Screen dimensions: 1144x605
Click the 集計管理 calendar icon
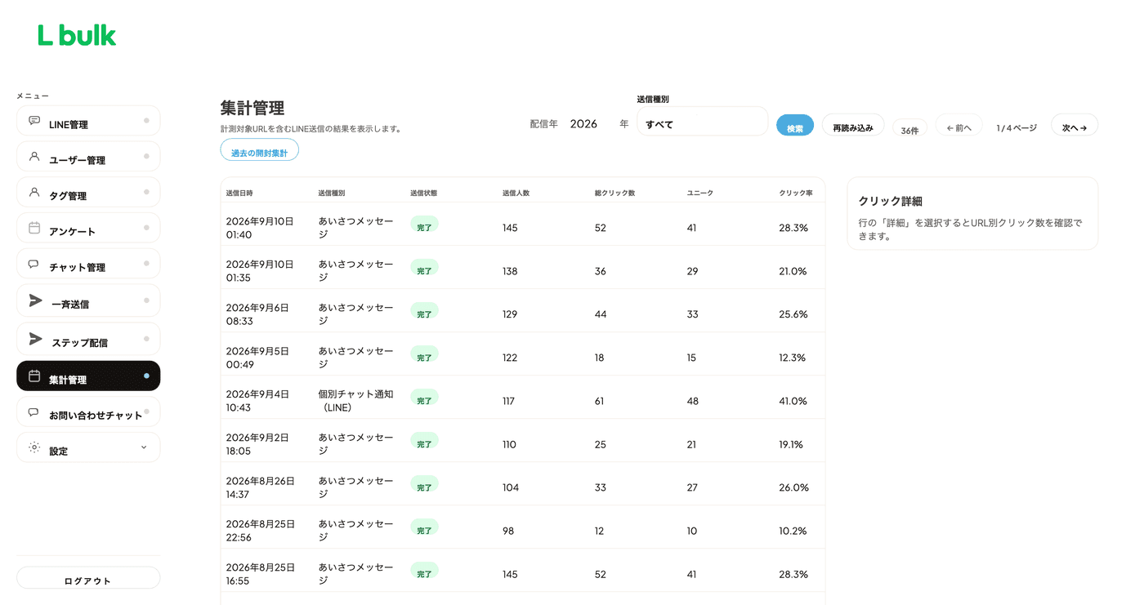point(34,376)
